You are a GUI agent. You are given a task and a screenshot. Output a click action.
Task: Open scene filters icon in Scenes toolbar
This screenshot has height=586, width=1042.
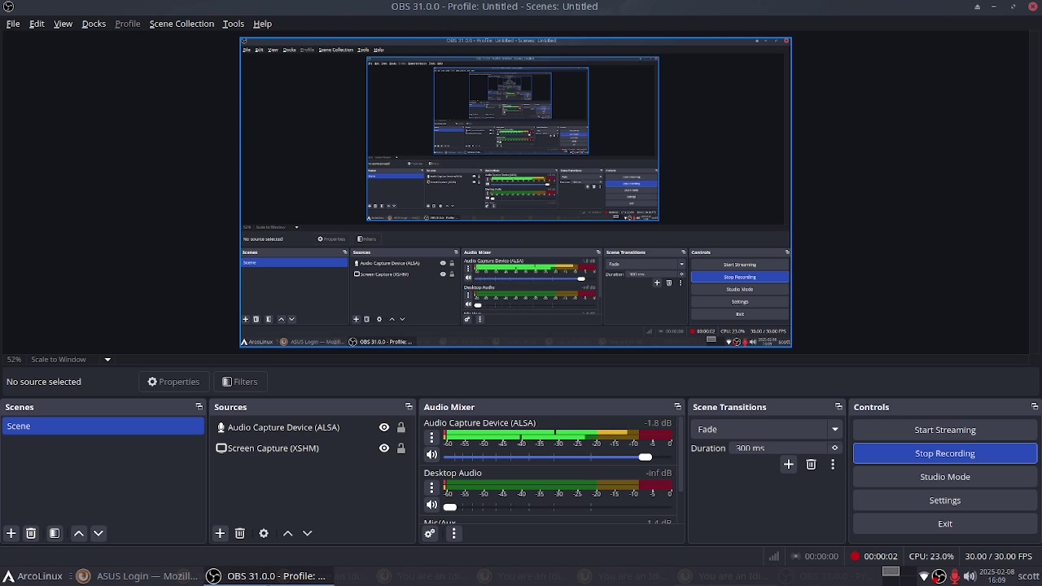coord(55,533)
